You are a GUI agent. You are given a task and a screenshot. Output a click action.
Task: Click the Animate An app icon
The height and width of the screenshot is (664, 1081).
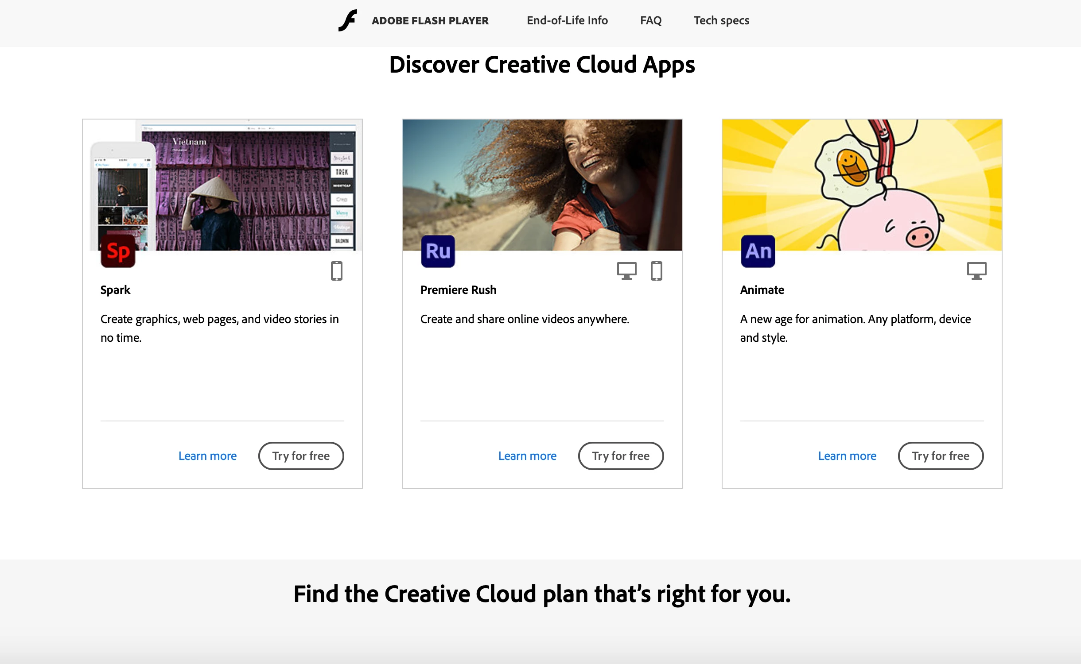click(758, 251)
